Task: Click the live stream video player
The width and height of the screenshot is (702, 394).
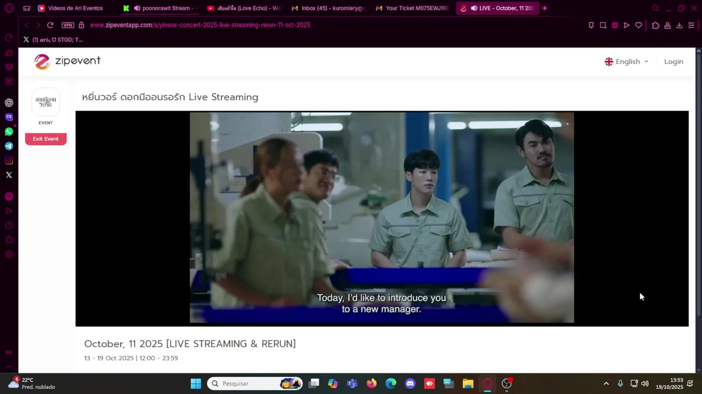Action: (382, 218)
